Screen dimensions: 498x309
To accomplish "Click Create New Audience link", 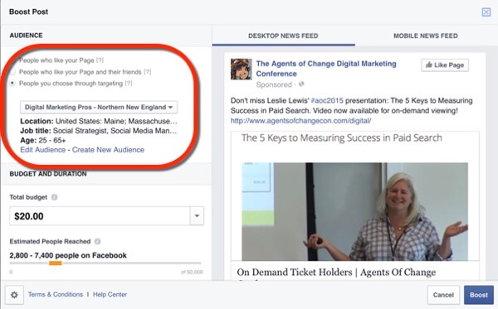I will point(108,150).
